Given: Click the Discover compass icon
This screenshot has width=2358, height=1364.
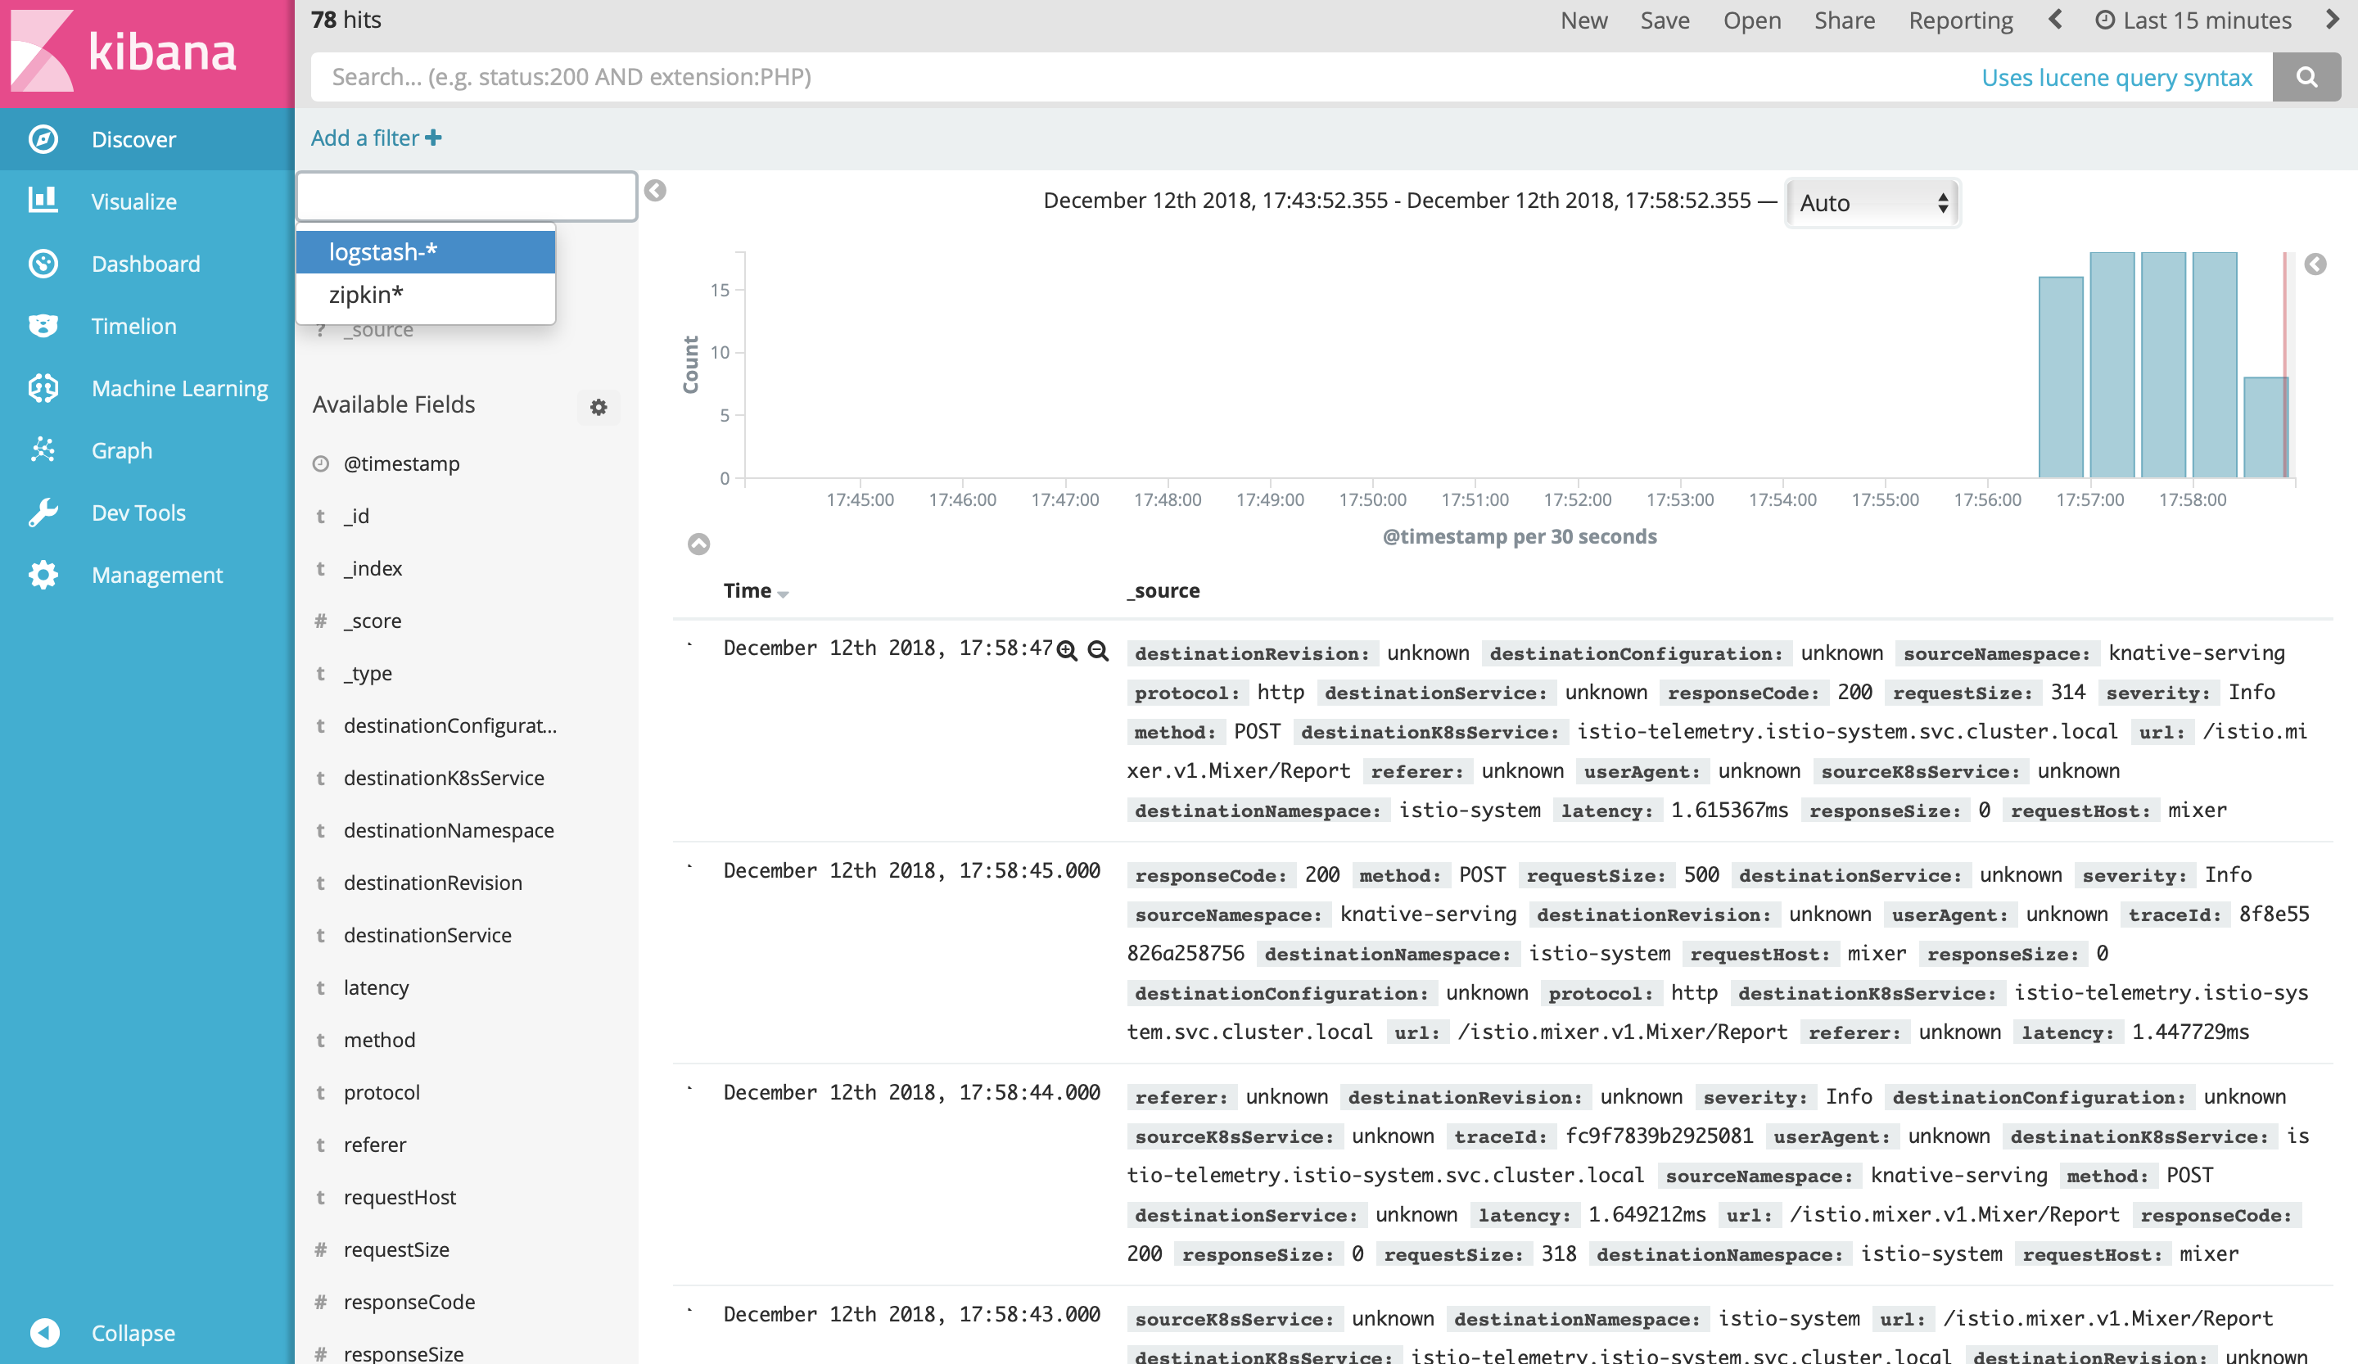Looking at the screenshot, I should pos(43,139).
